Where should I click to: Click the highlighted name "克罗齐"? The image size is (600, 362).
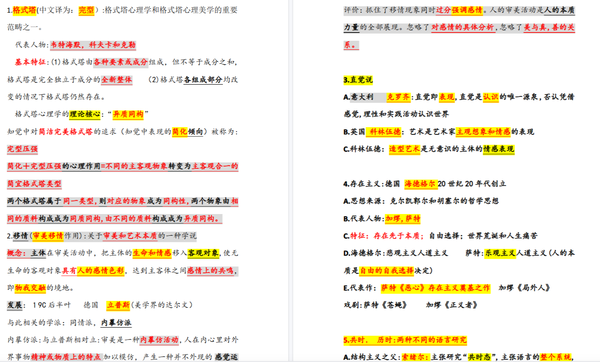(398, 97)
